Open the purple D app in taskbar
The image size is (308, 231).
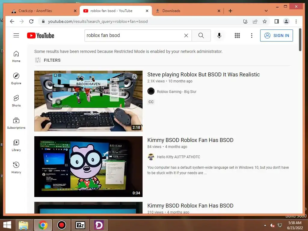[99, 225]
